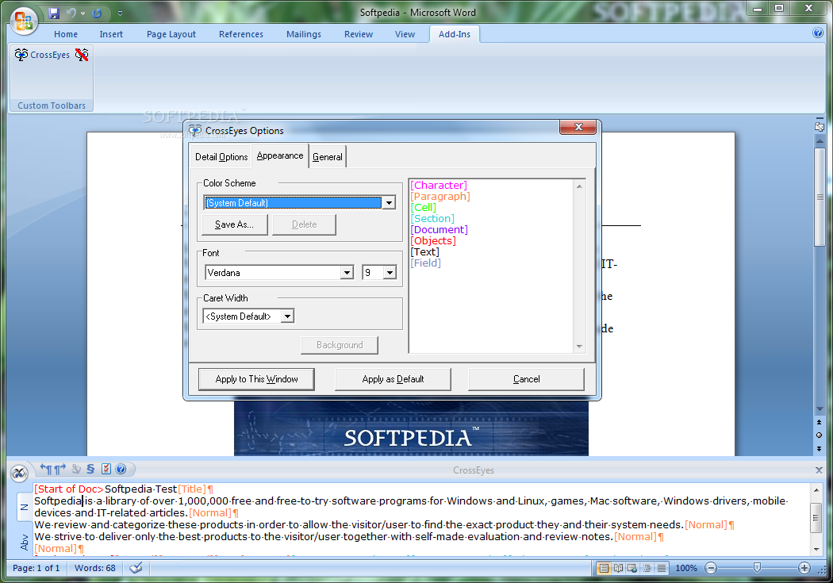Select the green [Cell] color entry
The image size is (833, 583).
[424, 208]
